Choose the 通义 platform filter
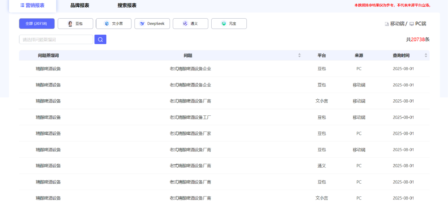This screenshot has width=448, height=205. click(190, 24)
